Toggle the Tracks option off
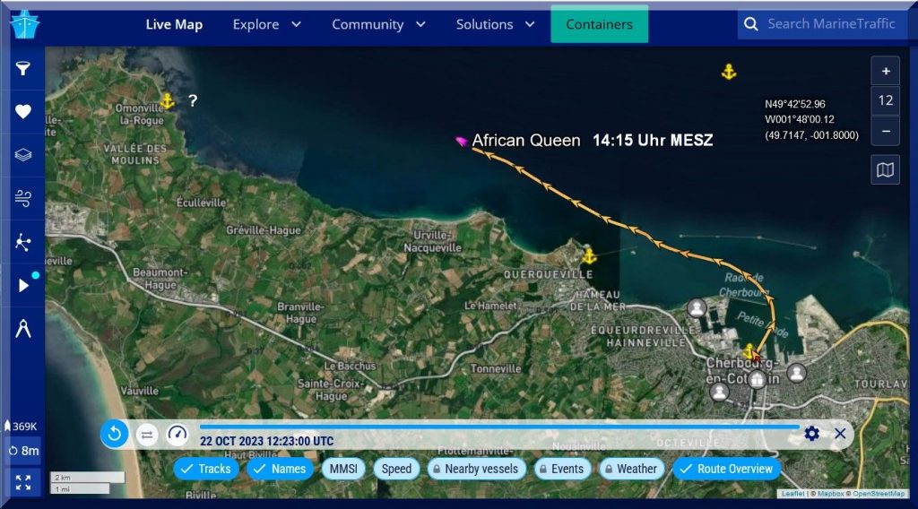 point(205,469)
